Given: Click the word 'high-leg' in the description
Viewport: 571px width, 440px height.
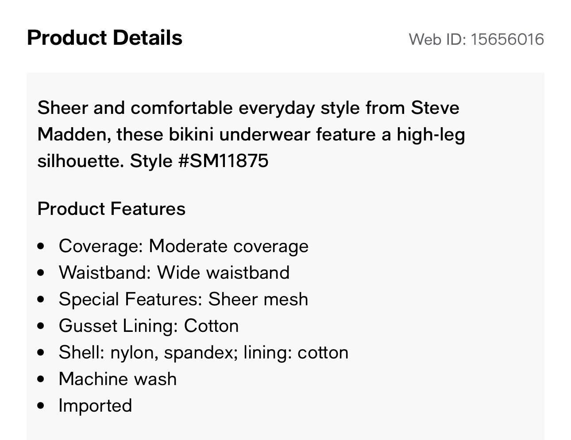Looking at the screenshot, I should point(431,134).
